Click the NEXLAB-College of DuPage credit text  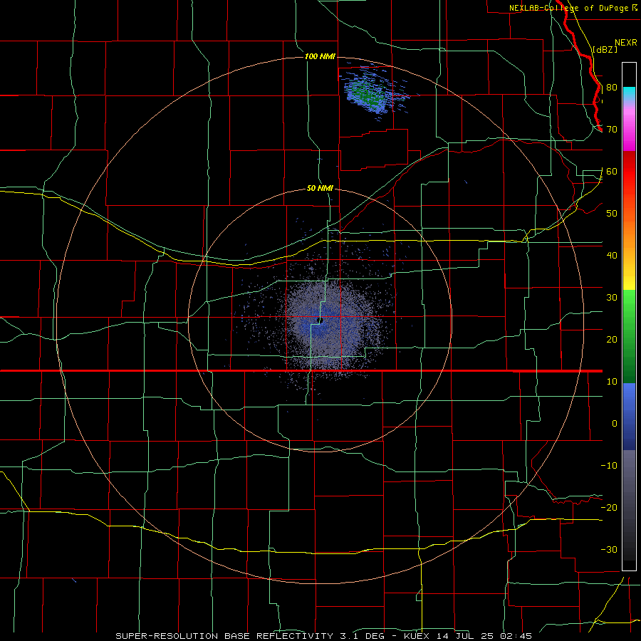point(569,8)
